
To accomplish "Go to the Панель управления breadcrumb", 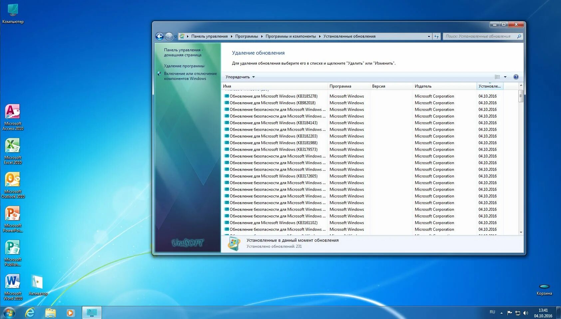I will click(x=209, y=36).
